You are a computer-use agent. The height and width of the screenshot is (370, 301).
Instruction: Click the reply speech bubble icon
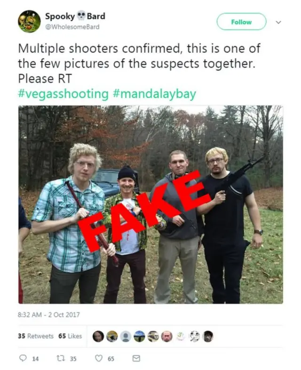(x=23, y=358)
